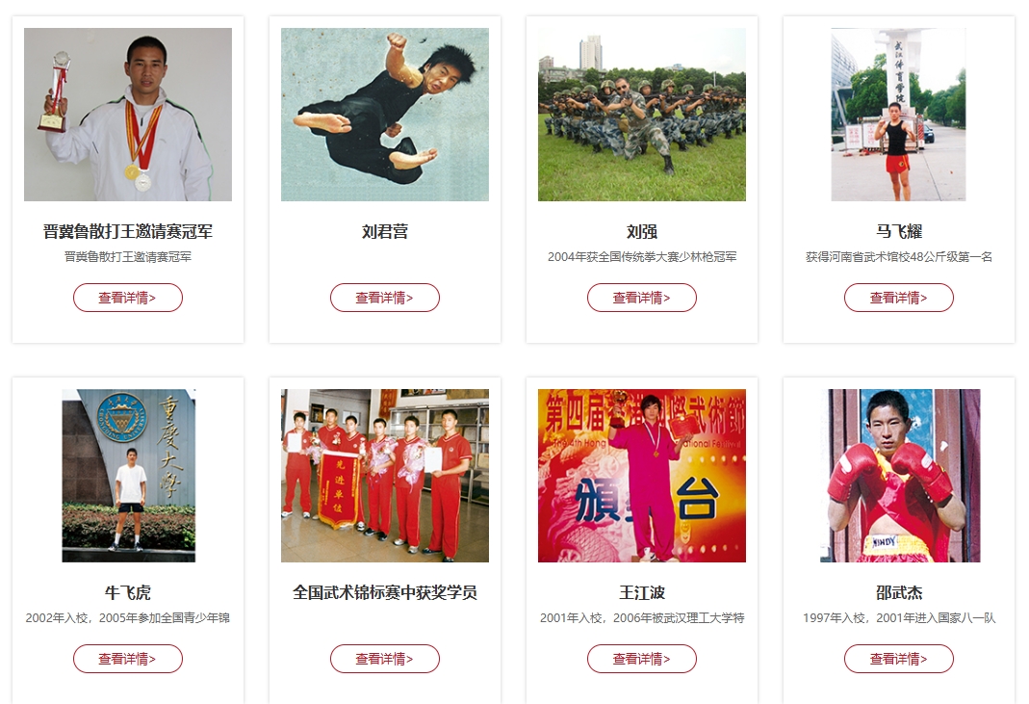
Task: Open the 刘强 title link
Action: 642,232
